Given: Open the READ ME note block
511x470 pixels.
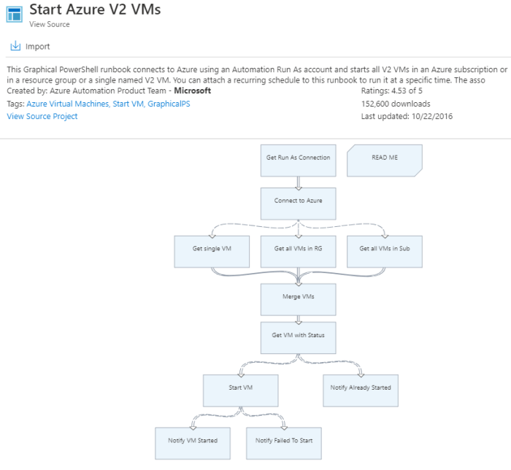Looking at the screenshot, I should [385, 160].
